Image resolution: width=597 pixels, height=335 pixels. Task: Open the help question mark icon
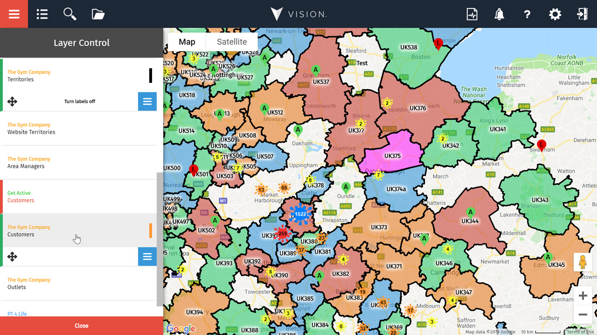click(527, 14)
